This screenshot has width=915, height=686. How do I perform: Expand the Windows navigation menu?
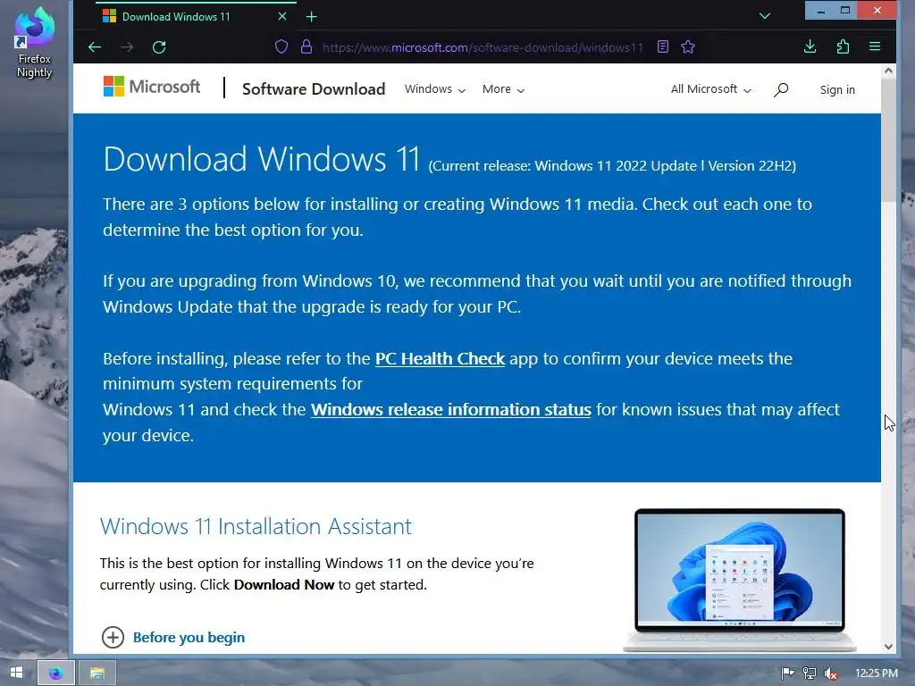(435, 89)
